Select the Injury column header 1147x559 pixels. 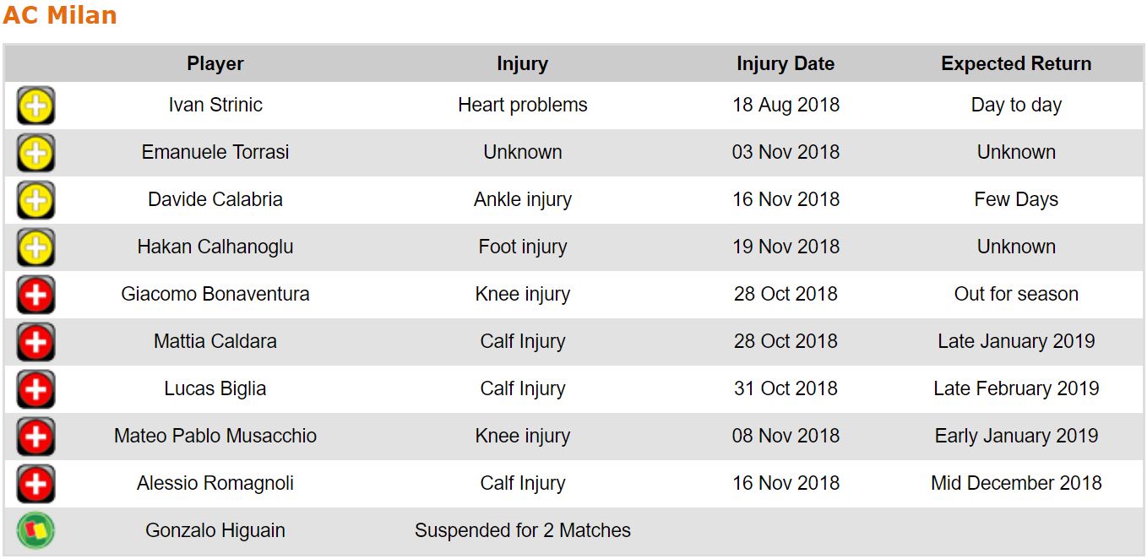(x=522, y=64)
